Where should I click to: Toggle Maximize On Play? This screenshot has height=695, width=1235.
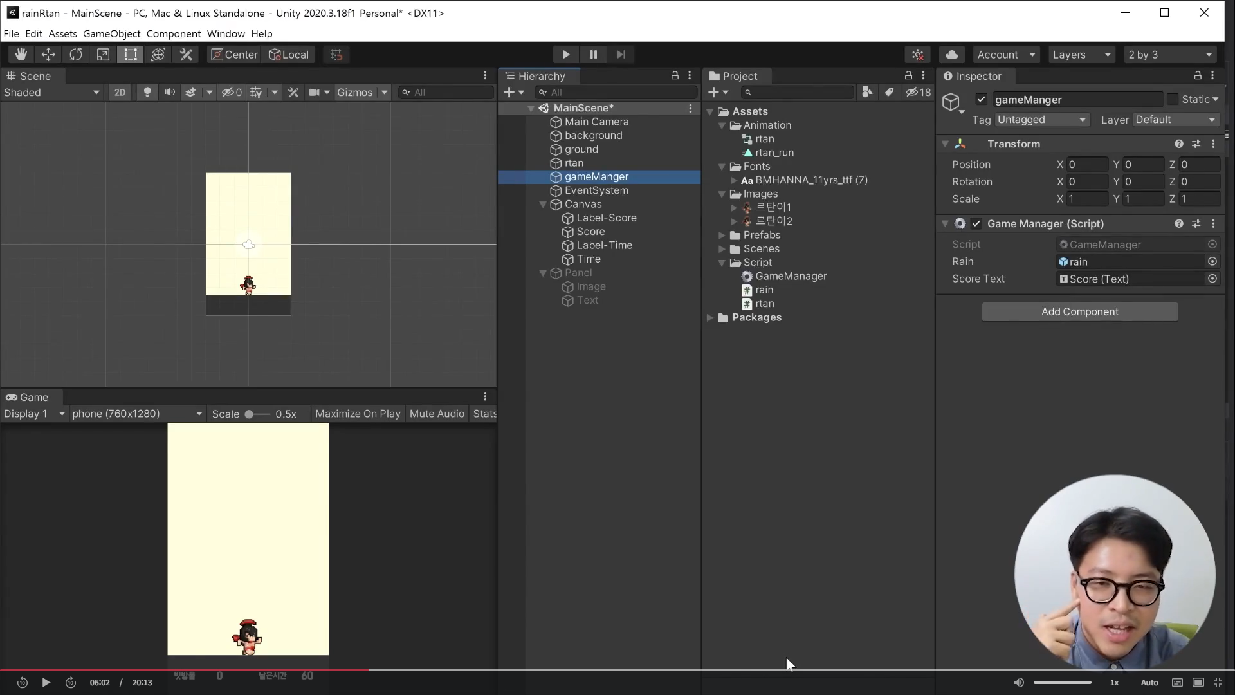point(358,414)
